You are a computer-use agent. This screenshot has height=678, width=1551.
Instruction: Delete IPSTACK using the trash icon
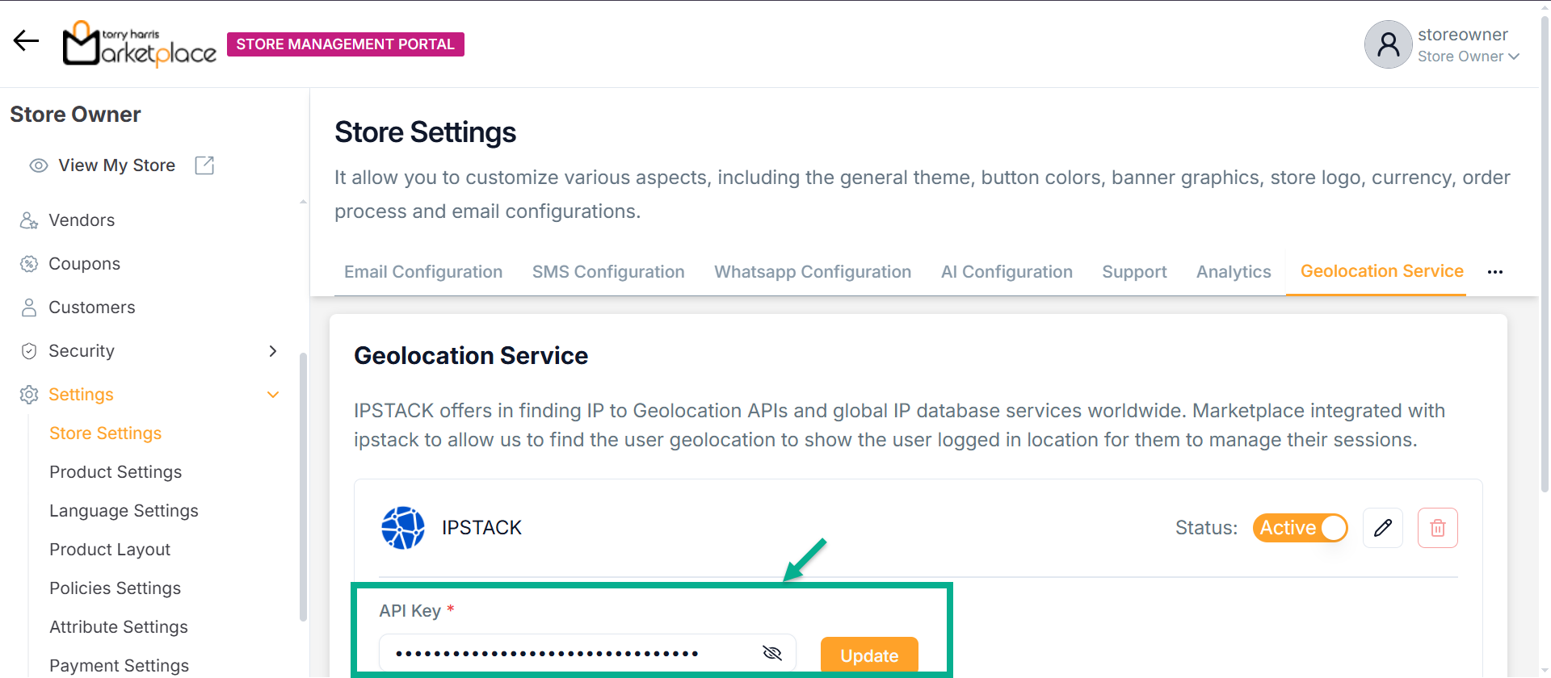(1437, 528)
